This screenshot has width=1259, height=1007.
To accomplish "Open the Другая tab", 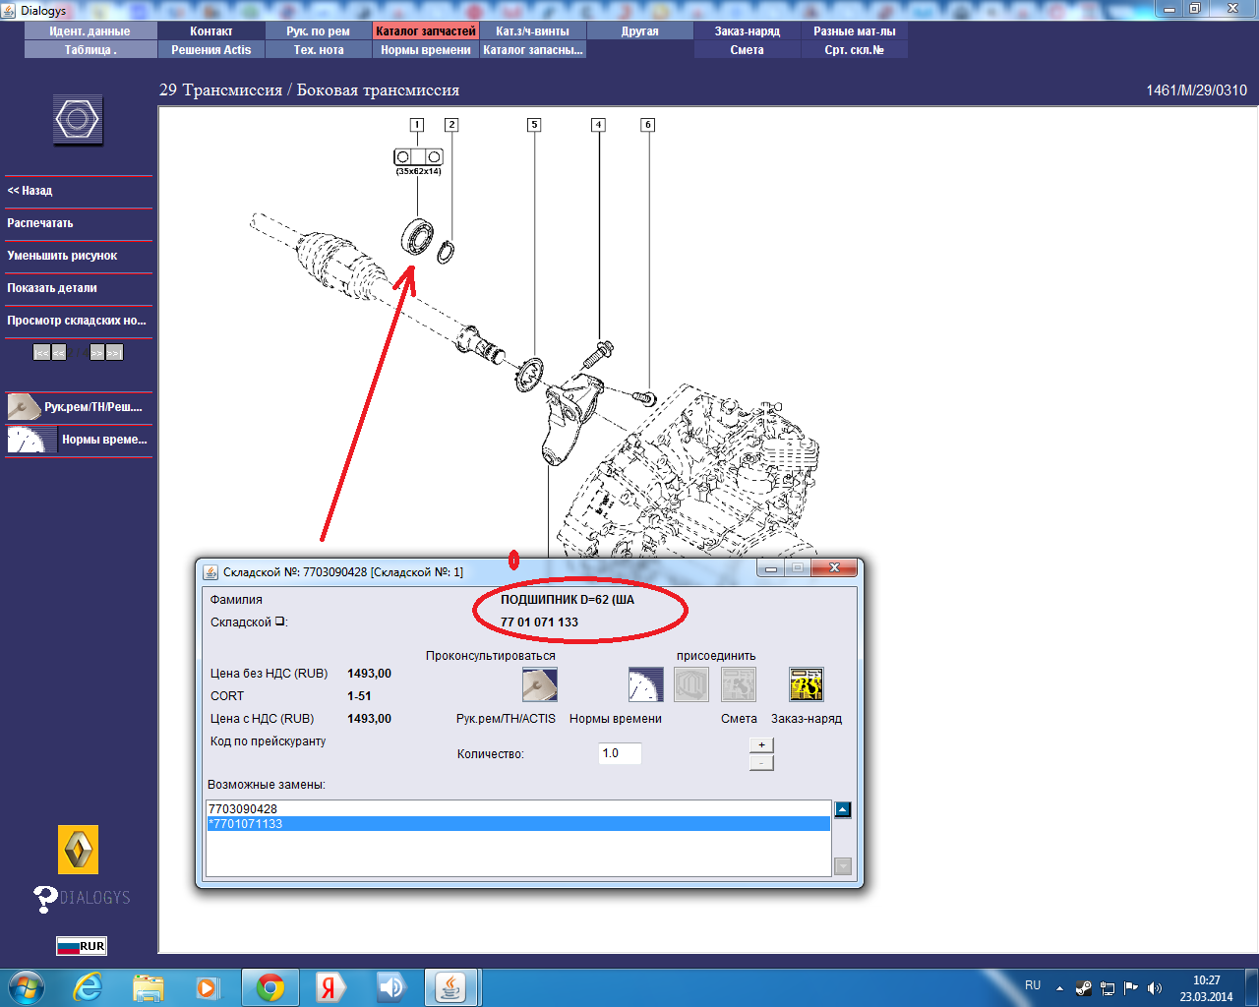I will [x=640, y=31].
